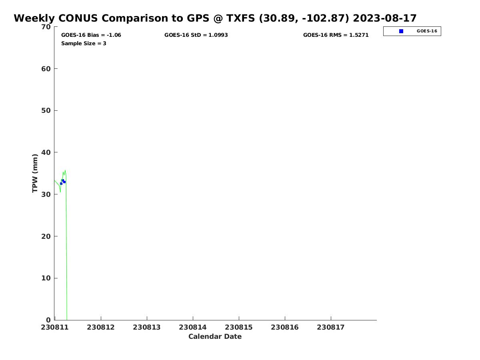
Task: Click the TPW (mm) y-axis label
Action: point(35,173)
